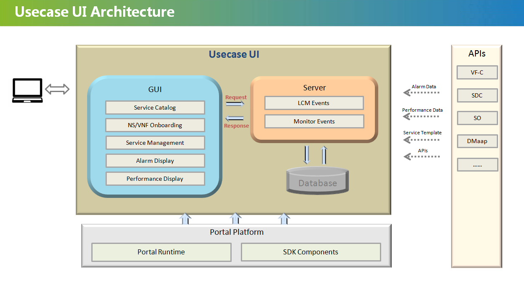Click the Response arrow pointing to GUI
Viewport: 524px width, 282px height.
pyautogui.click(x=235, y=118)
